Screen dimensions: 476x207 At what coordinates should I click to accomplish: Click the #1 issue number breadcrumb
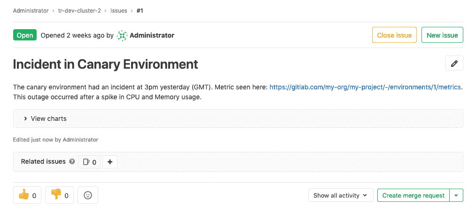pyautogui.click(x=140, y=10)
